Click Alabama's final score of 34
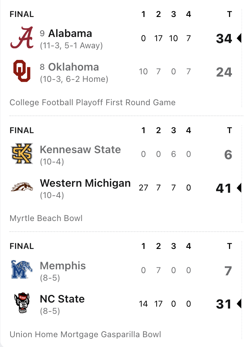 224,38
